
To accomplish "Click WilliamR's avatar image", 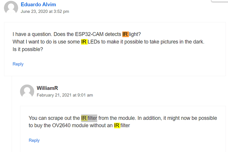I will (27, 91).
